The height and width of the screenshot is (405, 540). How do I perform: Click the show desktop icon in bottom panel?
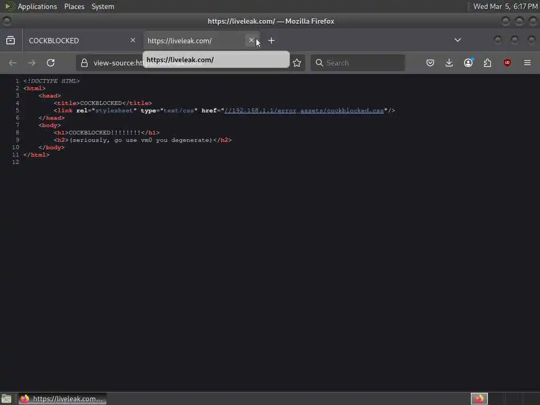[6, 399]
